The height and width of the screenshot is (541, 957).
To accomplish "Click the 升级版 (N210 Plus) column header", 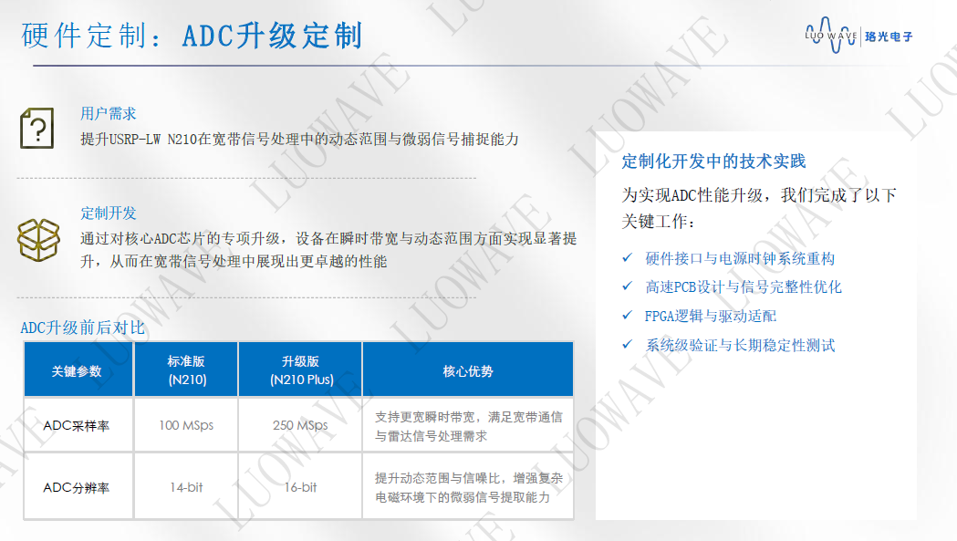I will coord(300,370).
